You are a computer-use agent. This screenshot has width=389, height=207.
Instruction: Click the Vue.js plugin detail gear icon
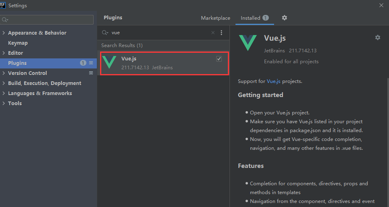[x=377, y=37]
